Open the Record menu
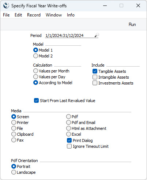 click(x=34, y=15)
